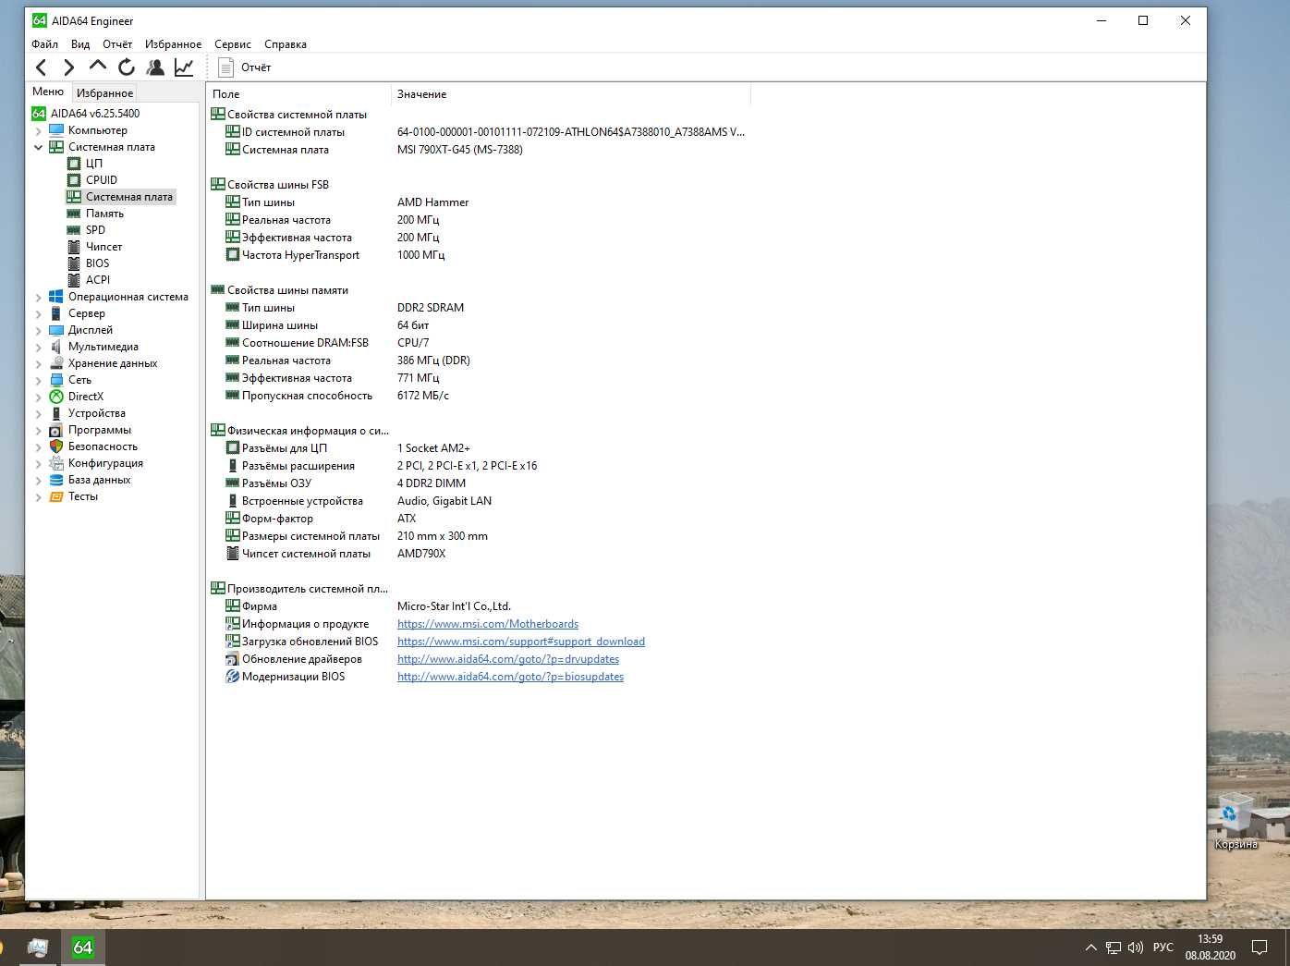Click the Программы icon in the tree
The image size is (1290, 966).
coord(56,430)
